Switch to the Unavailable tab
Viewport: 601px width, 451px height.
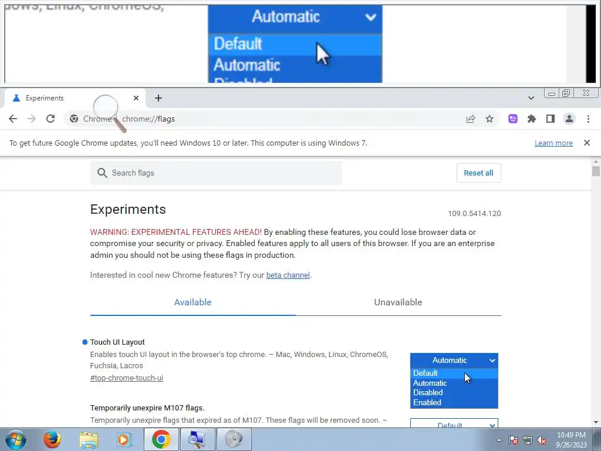click(x=399, y=302)
